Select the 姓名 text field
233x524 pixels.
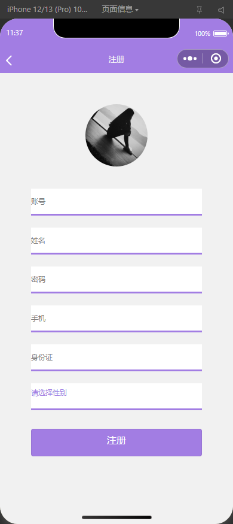pyautogui.click(x=116, y=241)
